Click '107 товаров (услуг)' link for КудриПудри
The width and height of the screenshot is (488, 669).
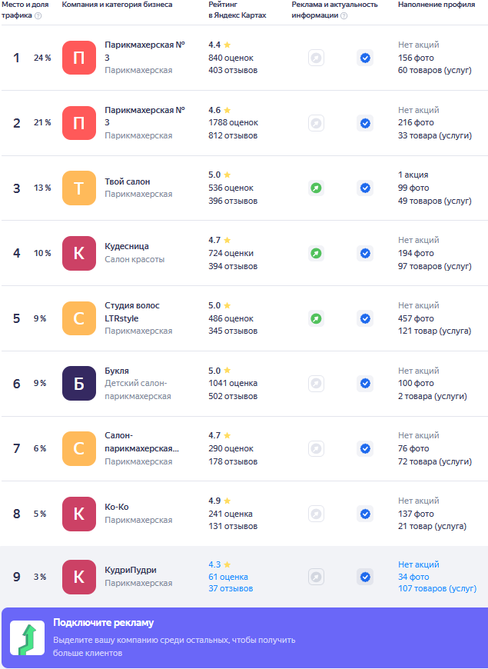coord(437,589)
